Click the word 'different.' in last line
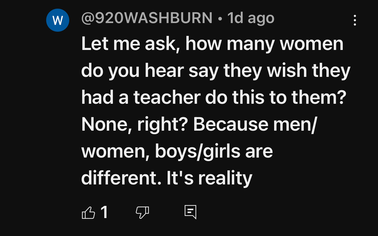Image resolution: width=378 pixels, height=236 pixels. (x=121, y=178)
